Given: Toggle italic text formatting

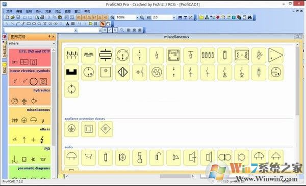Looking at the screenshot, I should (110, 30).
